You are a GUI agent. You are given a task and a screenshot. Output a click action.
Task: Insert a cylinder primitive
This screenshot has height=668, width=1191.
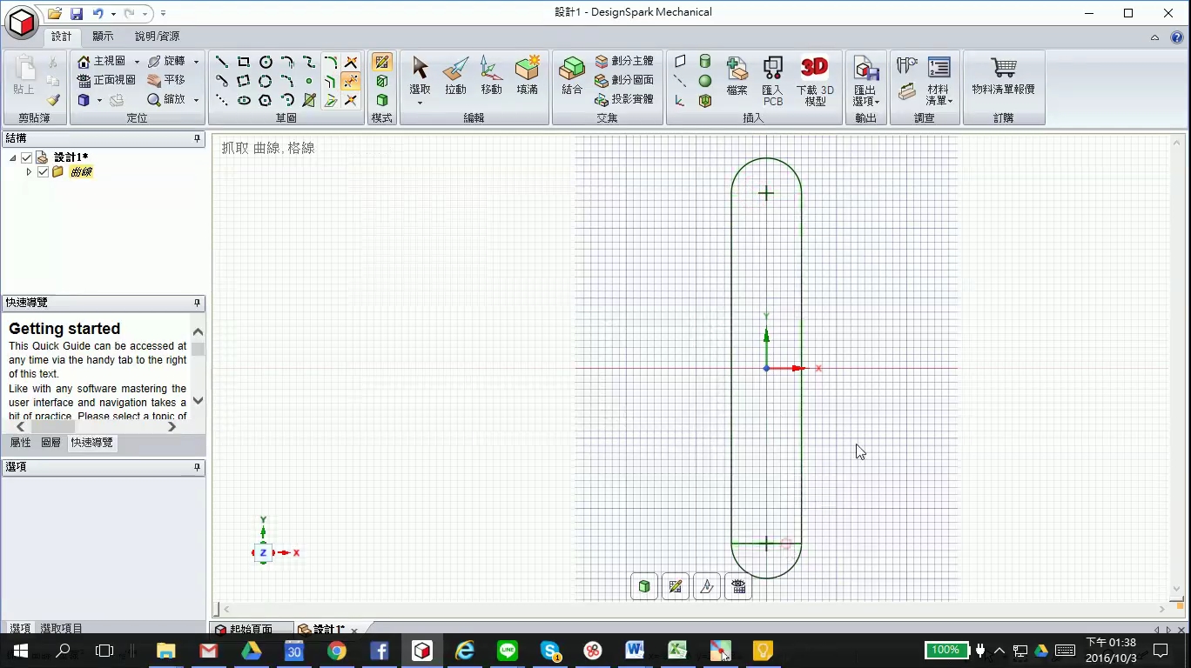(x=705, y=62)
